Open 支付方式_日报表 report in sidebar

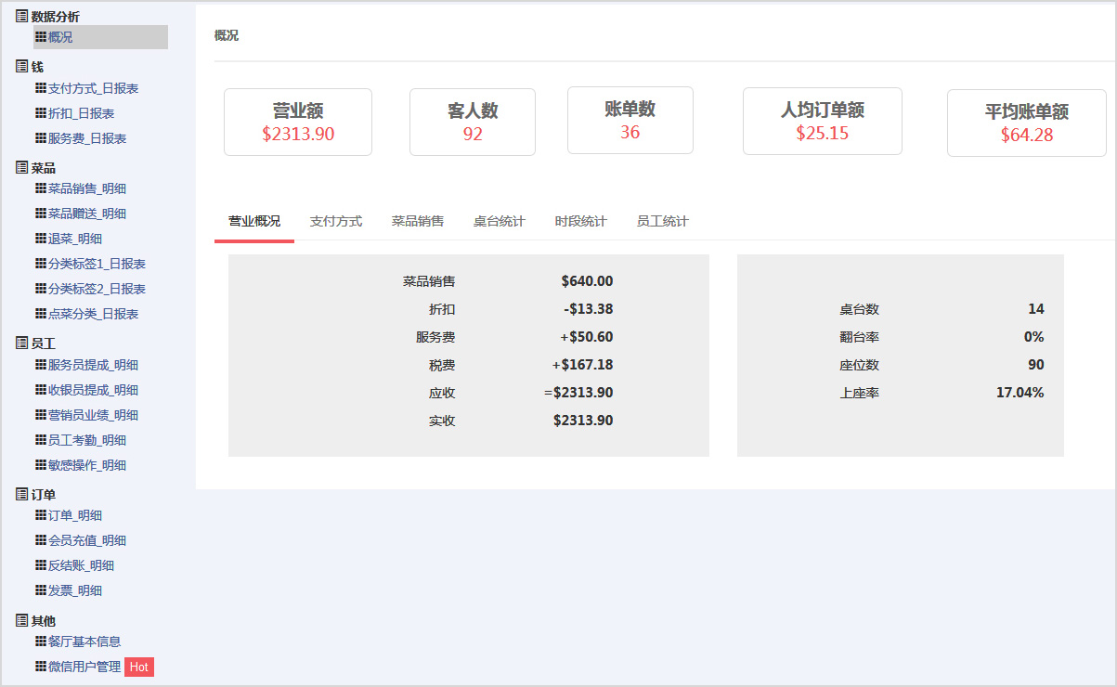(93, 88)
